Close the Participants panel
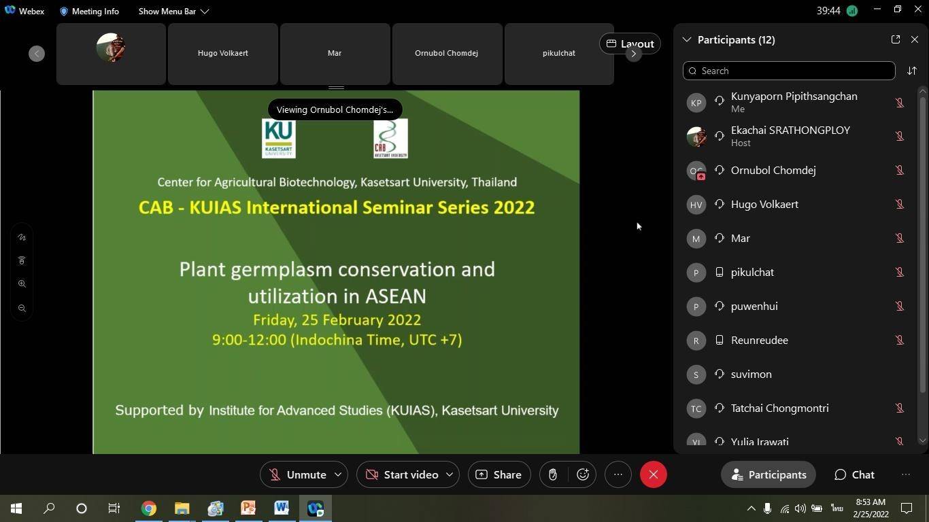 (915, 39)
